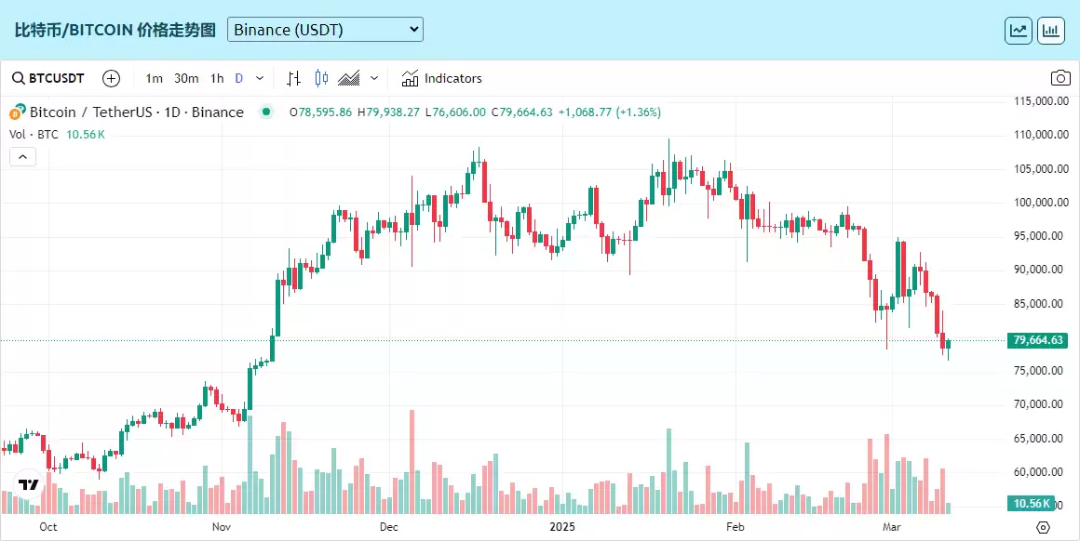
Task: Collapse the indicator legend arrow
Action: click(22, 157)
